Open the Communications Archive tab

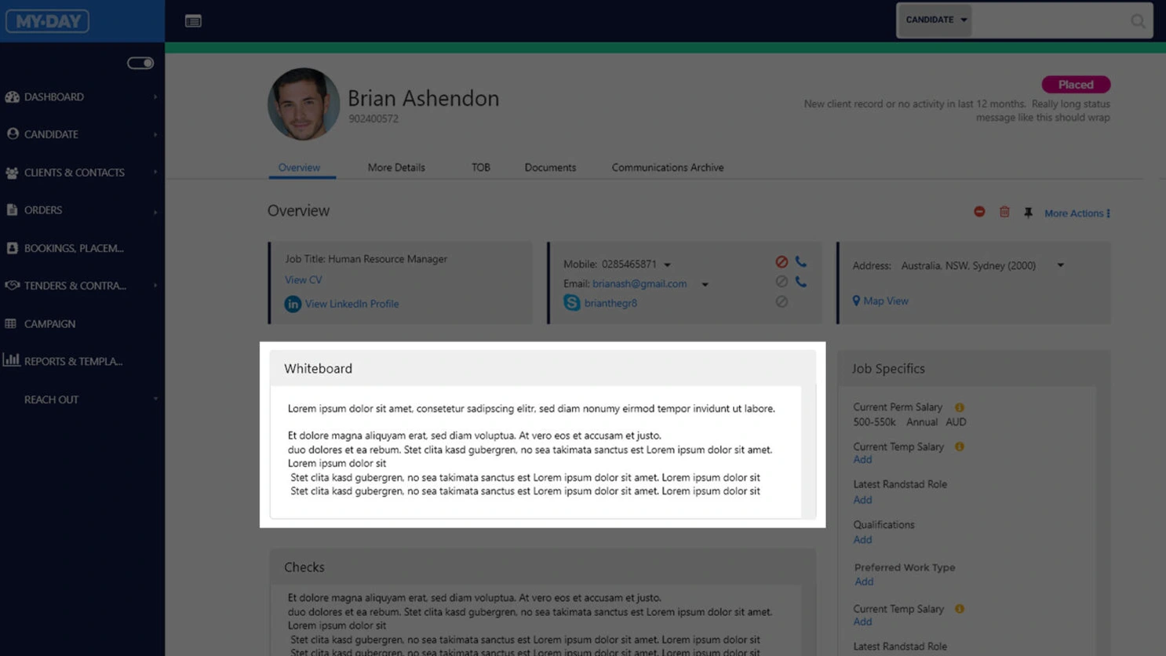(x=667, y=167)
